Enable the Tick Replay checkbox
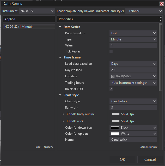This screenshot has width=165, height=166. (111, 51)
